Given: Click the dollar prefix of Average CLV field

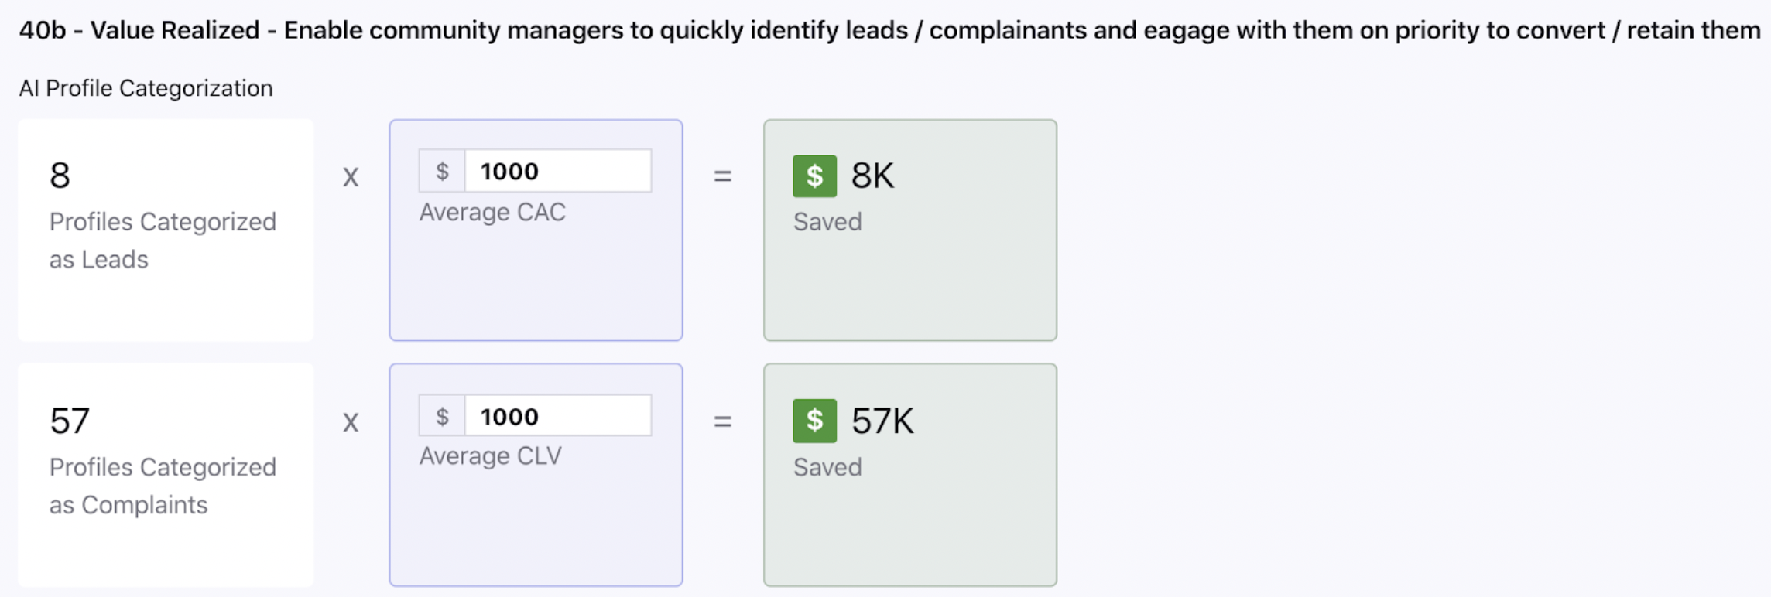Looking at the screenshot, I should tap(442, 416).
